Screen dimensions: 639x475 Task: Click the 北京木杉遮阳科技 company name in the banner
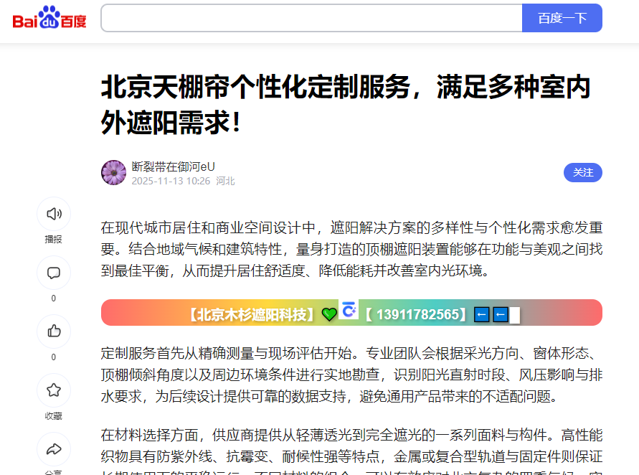pos(250,314)
